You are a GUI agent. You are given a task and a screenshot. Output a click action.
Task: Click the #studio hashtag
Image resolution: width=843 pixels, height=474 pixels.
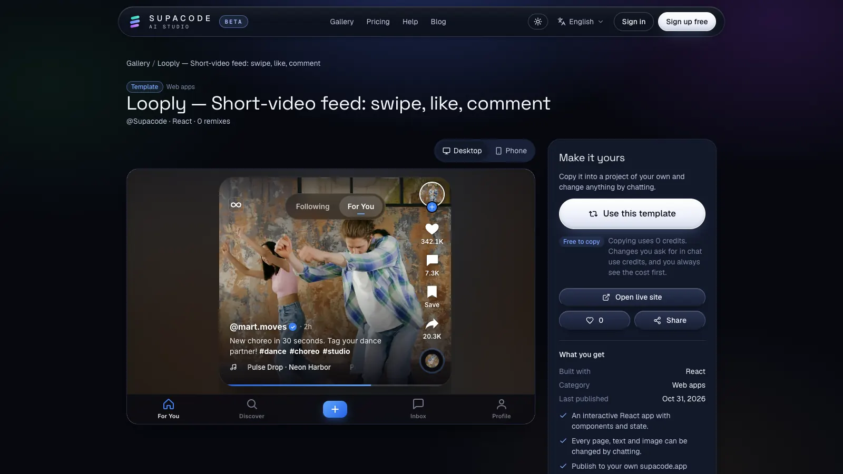[336, 351]
